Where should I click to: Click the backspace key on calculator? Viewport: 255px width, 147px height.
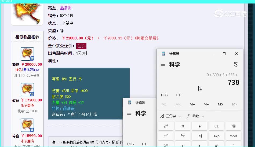pyautogui.click(x=233, y=126)
